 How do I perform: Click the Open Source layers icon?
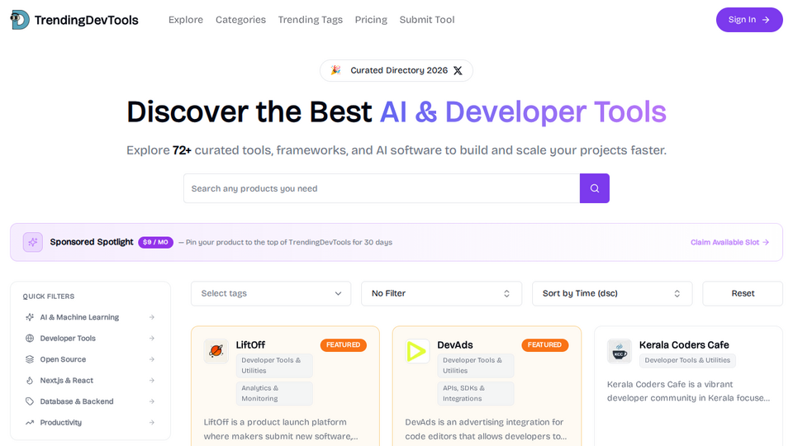coord(30,359)
